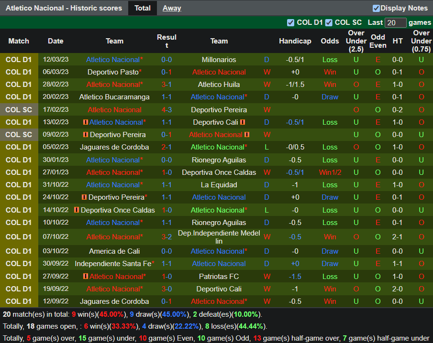Click the -1.5 handicap in Patriotas FC row

pos(295,276)
